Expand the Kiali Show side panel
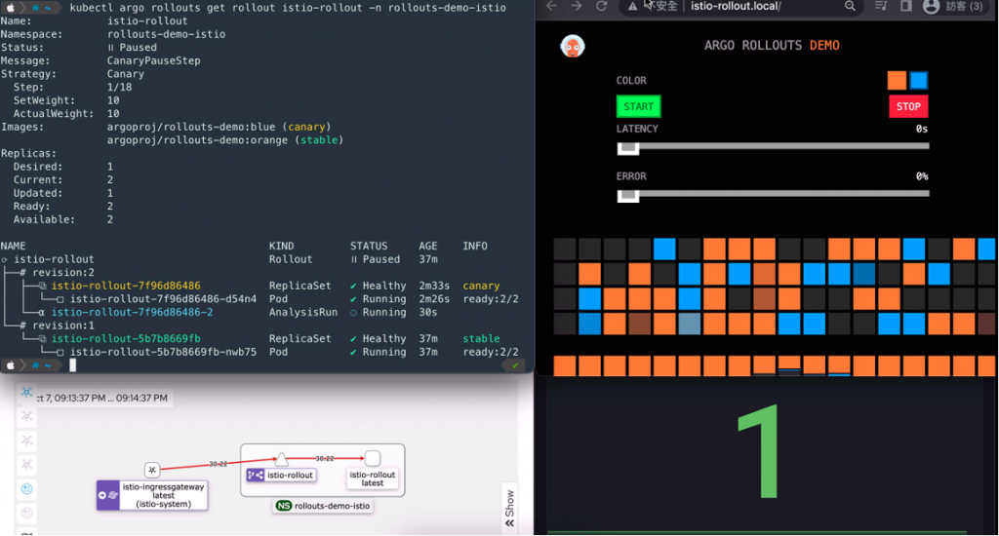 coord(509,508)
